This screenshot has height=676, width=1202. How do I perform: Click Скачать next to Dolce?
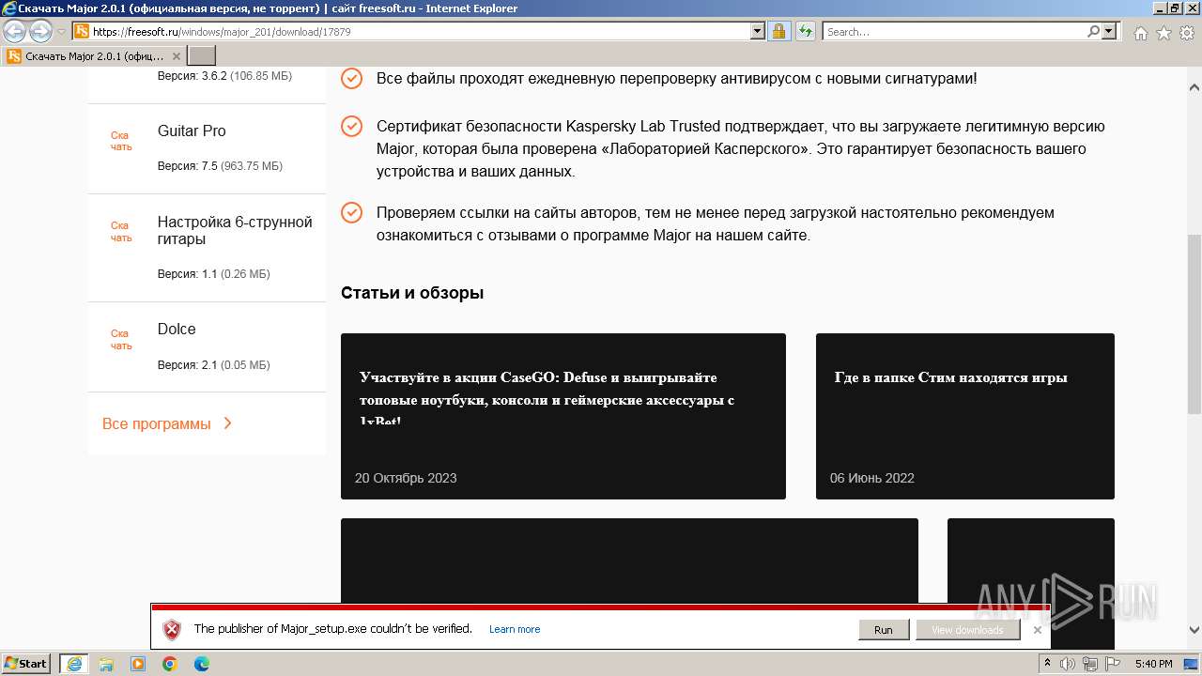[121, 339]
